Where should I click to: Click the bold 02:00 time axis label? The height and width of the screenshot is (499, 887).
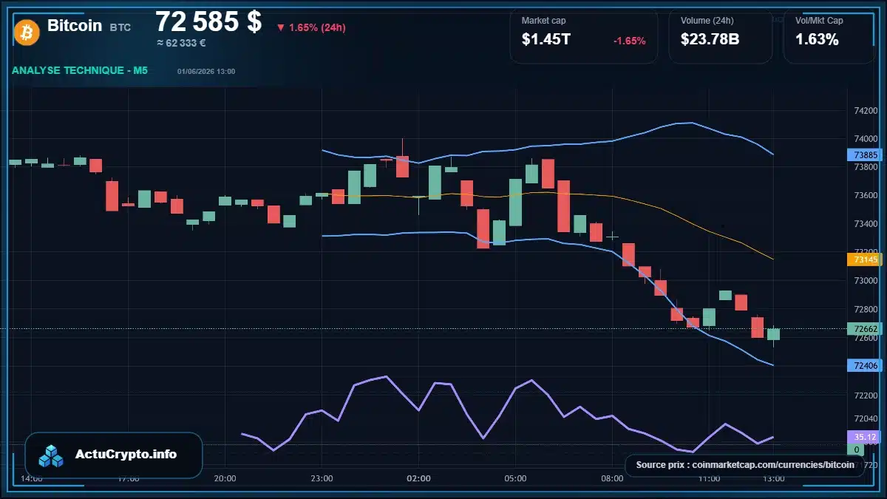pyautogui.click(x=418, y=478)
